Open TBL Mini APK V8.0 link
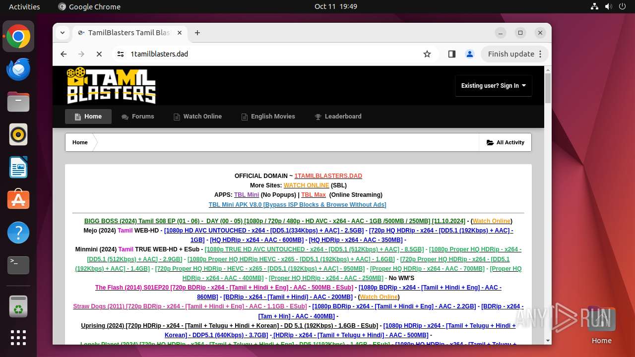This screenshot has width=635, height=357. point(297,205)
